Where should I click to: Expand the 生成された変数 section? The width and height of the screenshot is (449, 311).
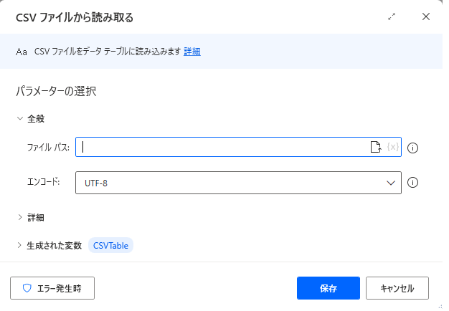click(x=20, y=246)
